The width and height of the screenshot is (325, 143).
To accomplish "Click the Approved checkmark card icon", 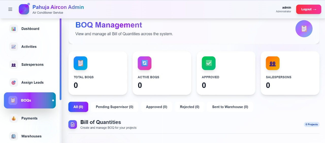I will tap(208, 63).
